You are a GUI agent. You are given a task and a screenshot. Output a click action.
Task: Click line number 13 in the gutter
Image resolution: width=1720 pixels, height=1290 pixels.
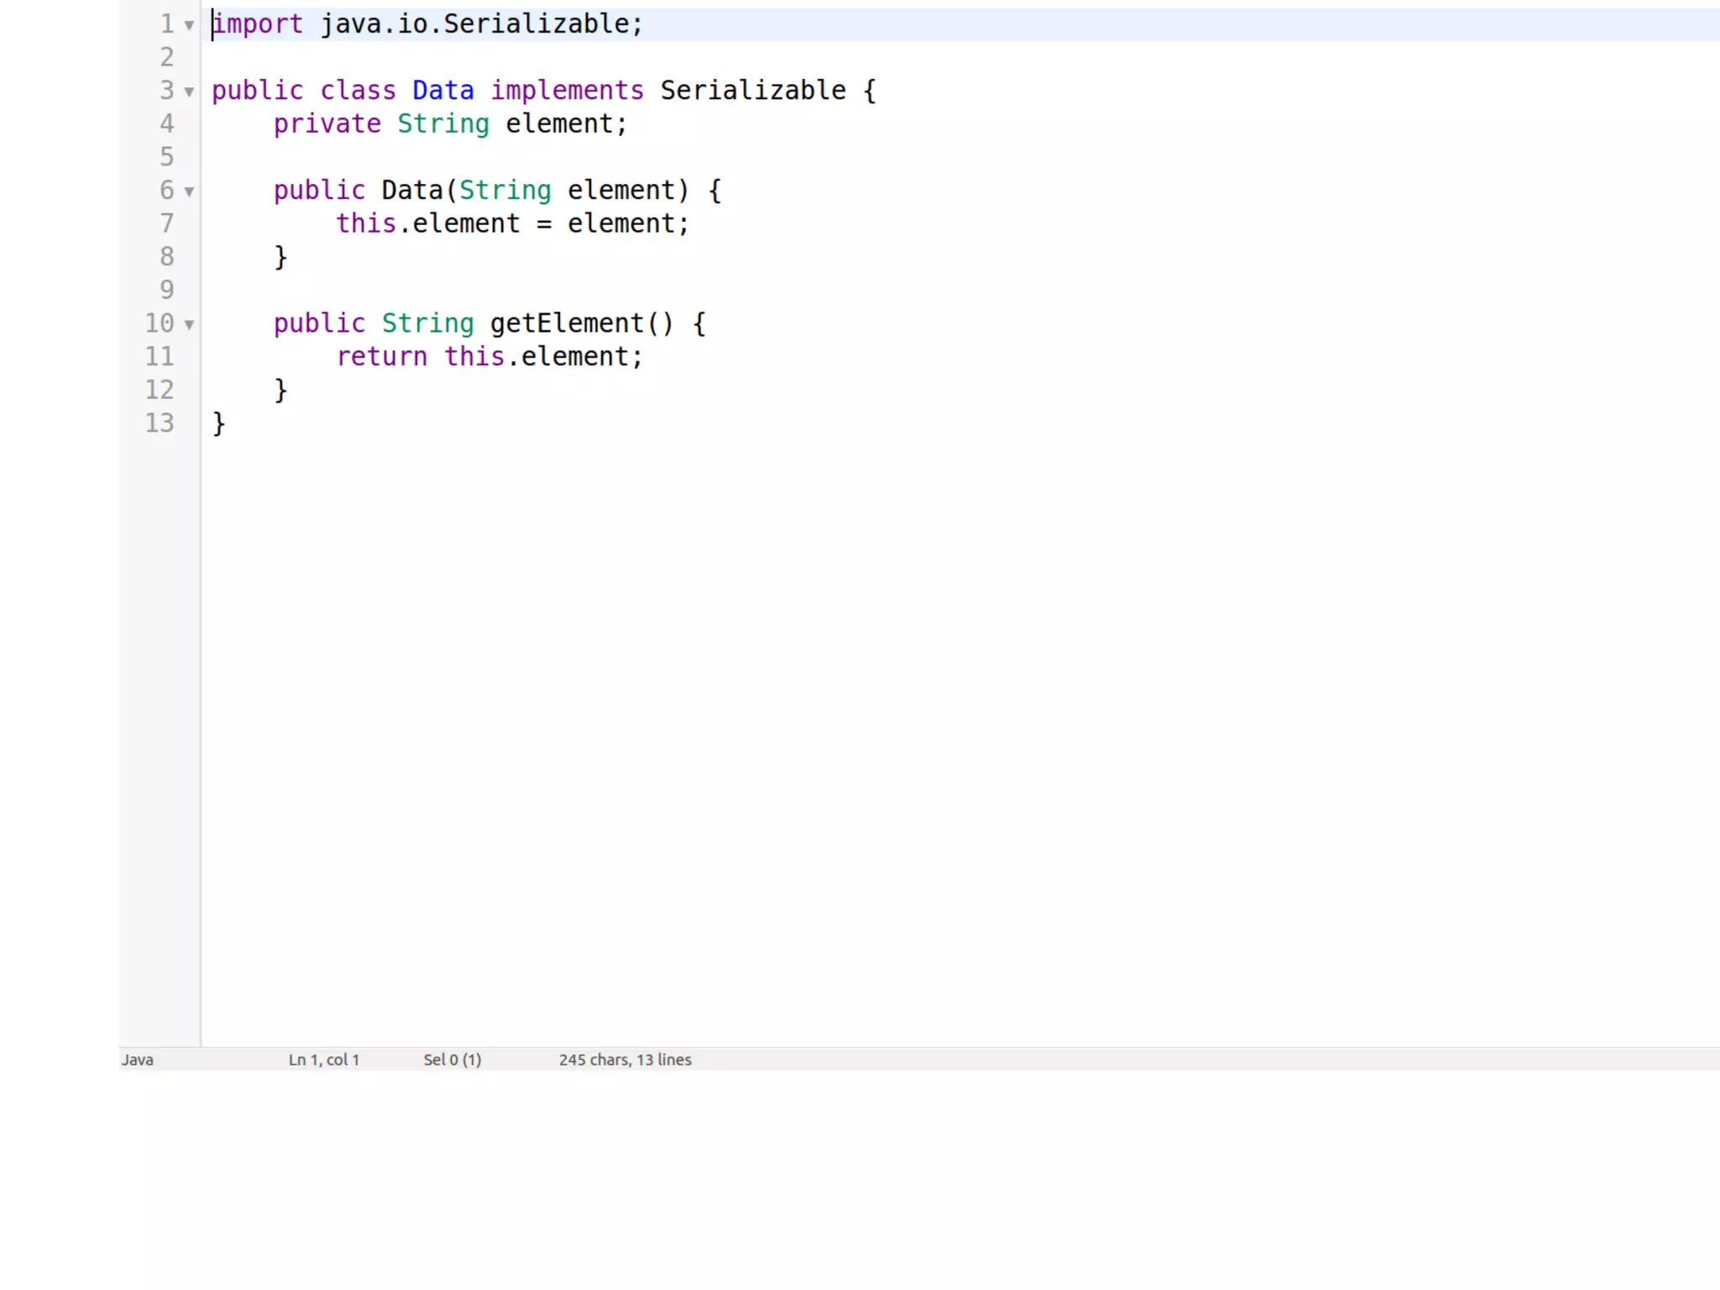160,422
